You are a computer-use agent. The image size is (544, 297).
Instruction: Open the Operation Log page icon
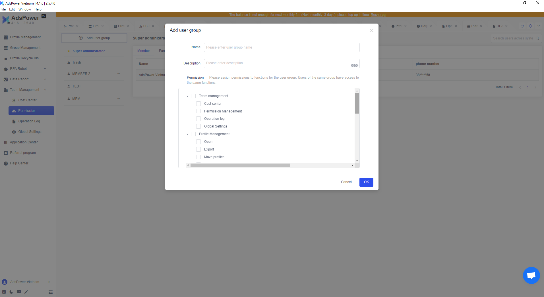pos(14,122)
